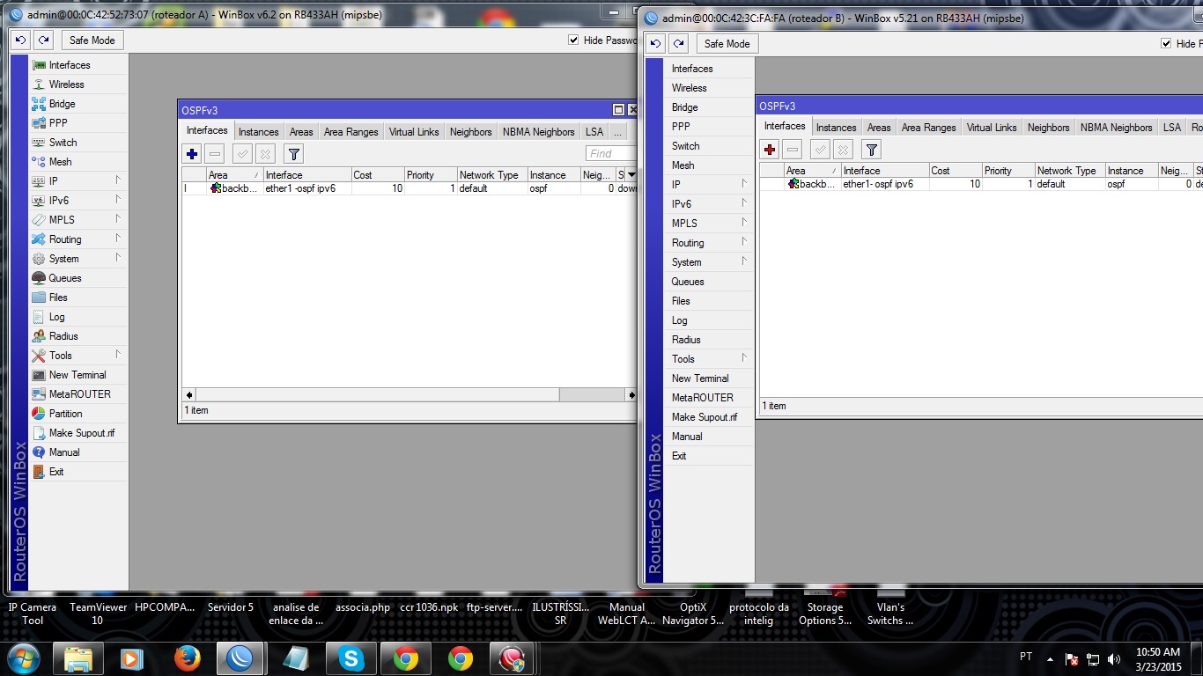Click the Redo arrow in roteador A

point(43,40)
